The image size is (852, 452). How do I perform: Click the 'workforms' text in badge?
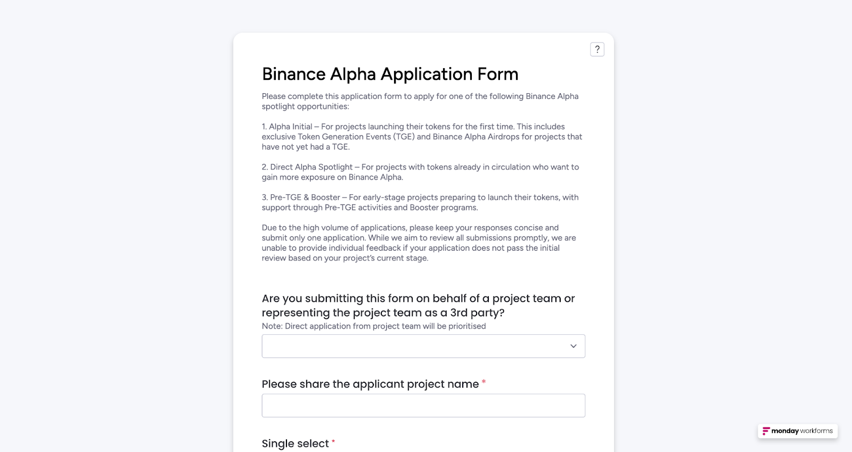click(x=816, y=431)
